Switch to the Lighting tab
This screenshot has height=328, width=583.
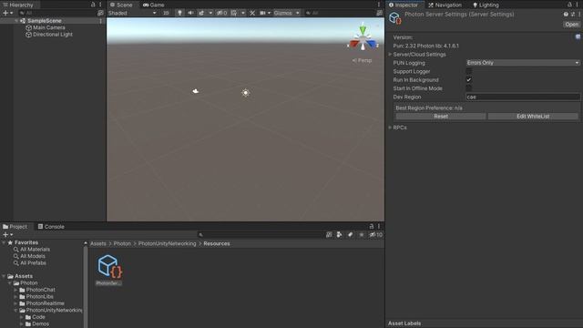486,5
